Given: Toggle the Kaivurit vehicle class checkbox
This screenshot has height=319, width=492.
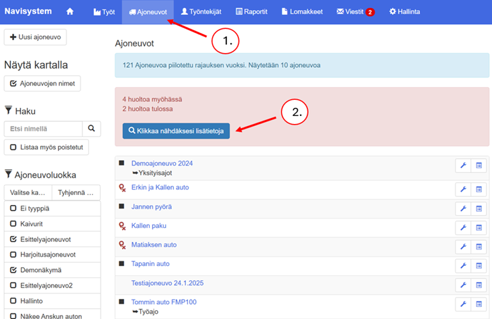Looking at the screenshot, I should click(13, 223).
